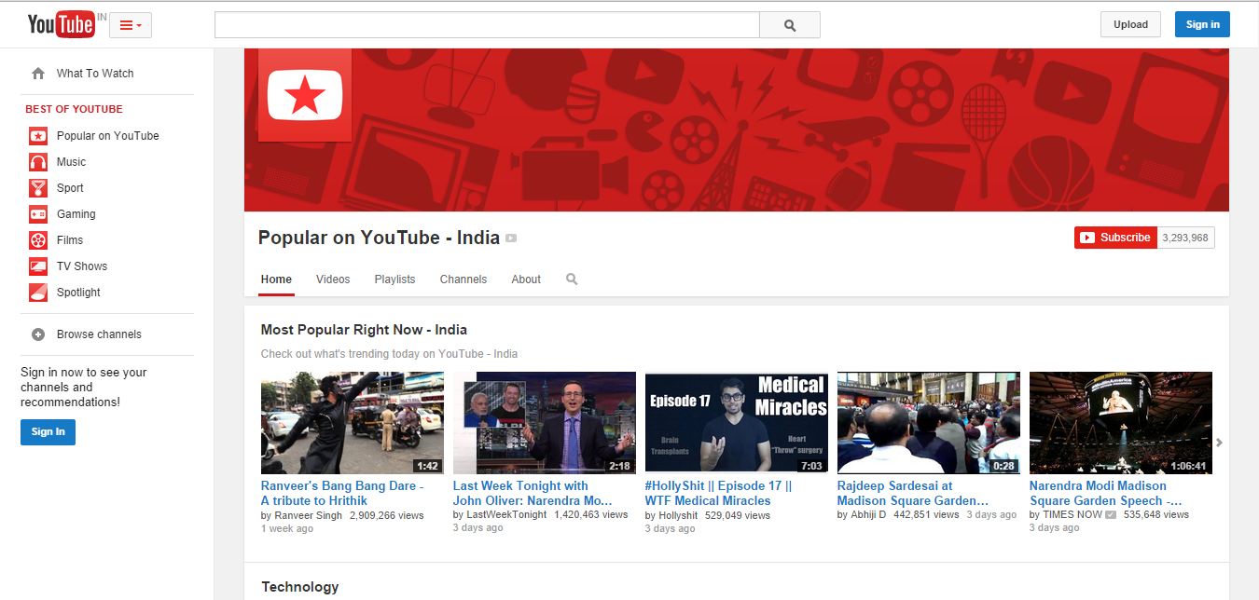Open What To Watch in sidebar
Screen dimensions: 1259x600
[95, 74]
